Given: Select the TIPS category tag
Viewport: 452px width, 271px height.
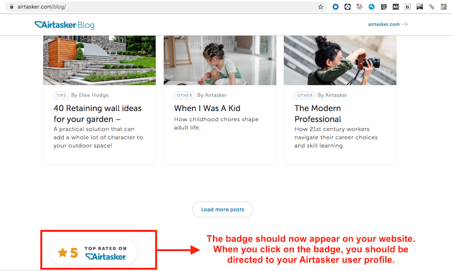Looking at the screenshot, I should tap(61, 95).
